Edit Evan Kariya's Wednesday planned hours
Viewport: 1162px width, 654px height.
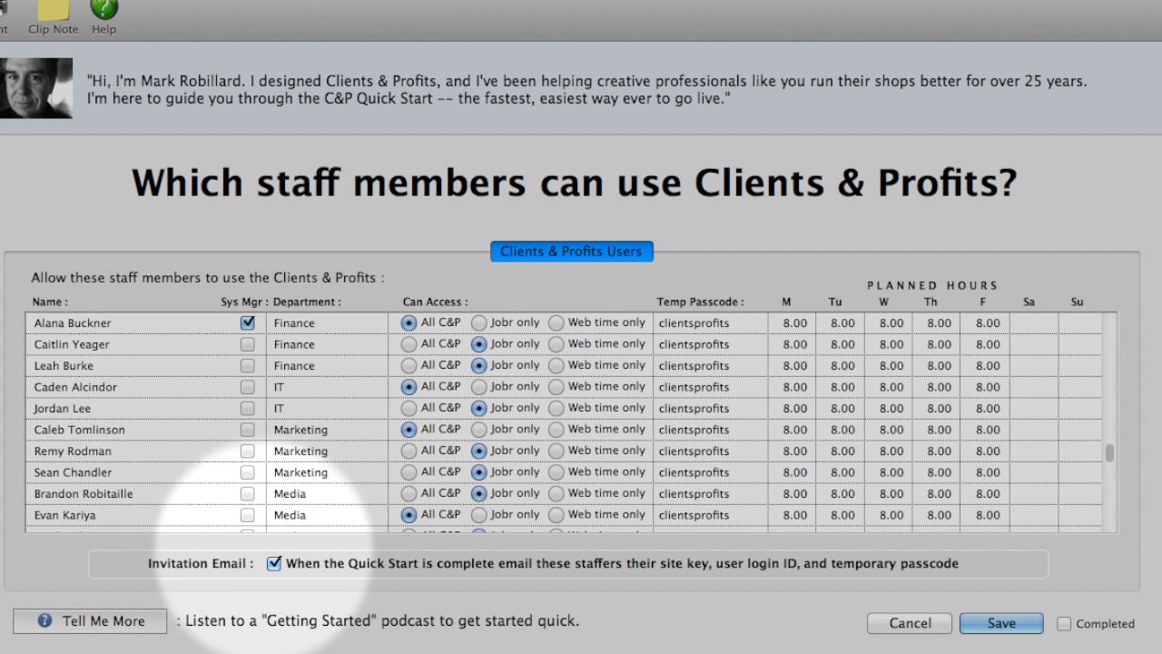coord(889,515)
